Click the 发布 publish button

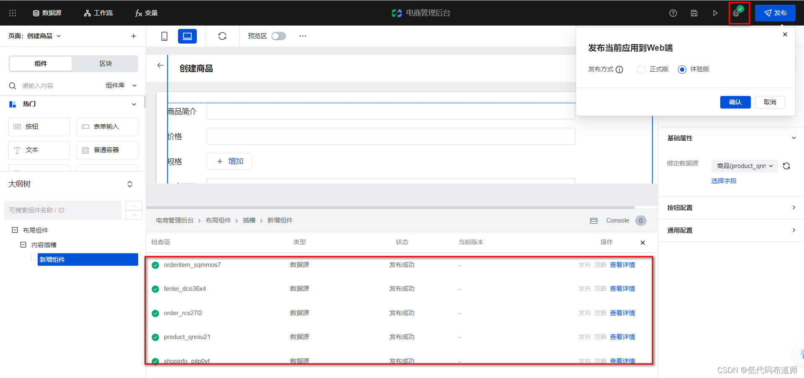(775, 13)
